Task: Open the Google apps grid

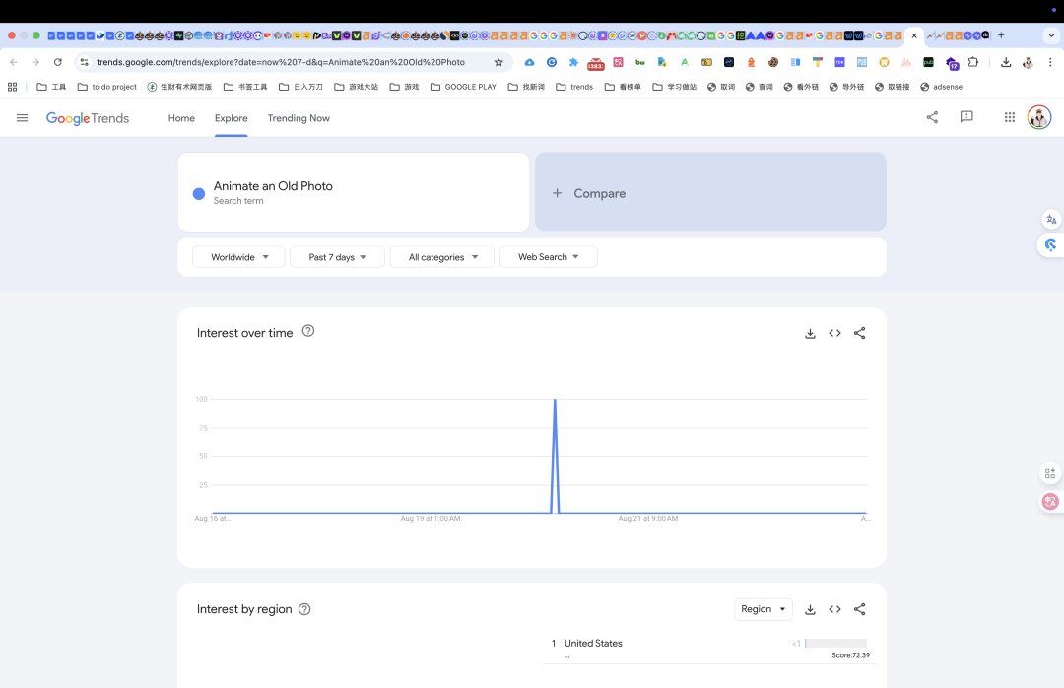Action: click(1010, 117)
